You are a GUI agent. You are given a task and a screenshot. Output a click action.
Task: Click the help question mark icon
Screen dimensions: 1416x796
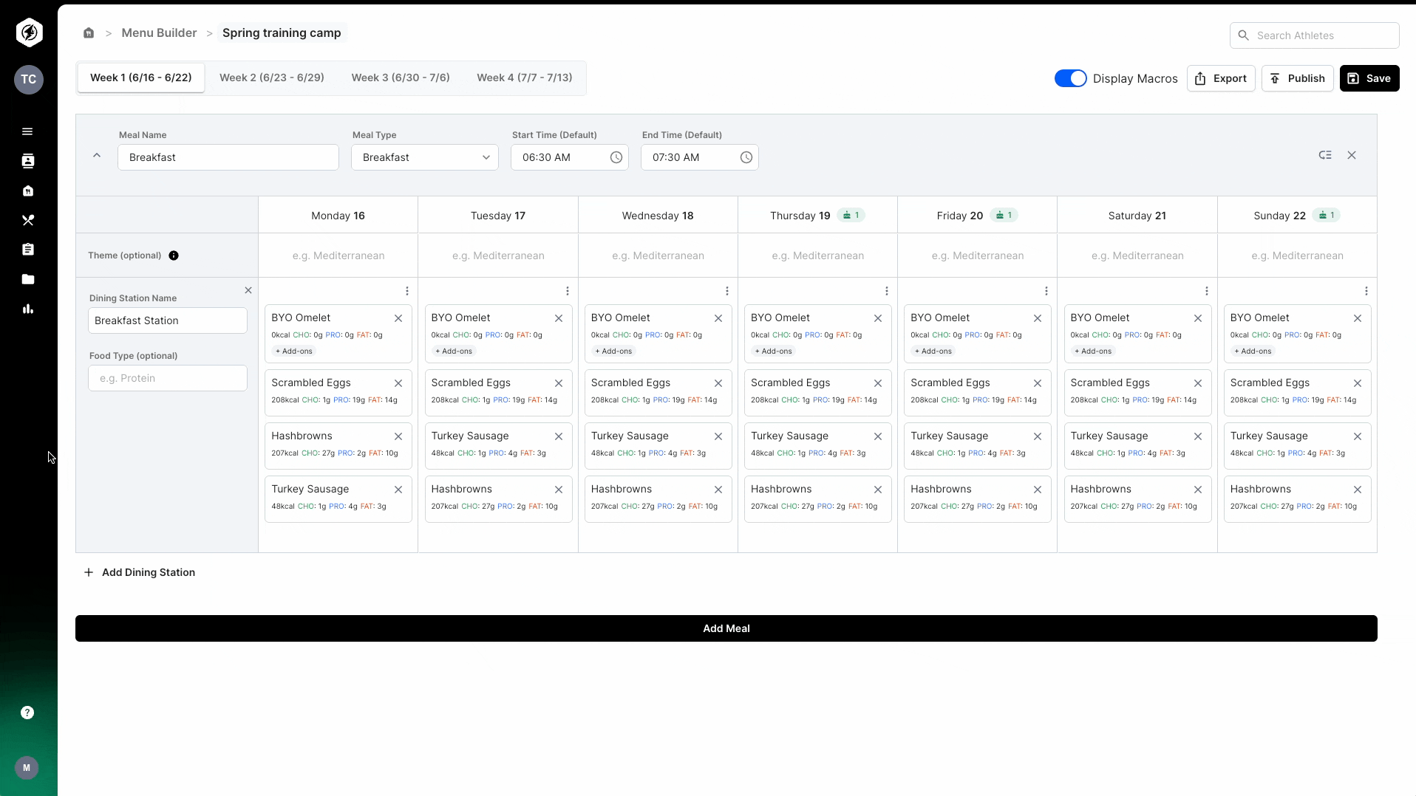pos(27,713)
